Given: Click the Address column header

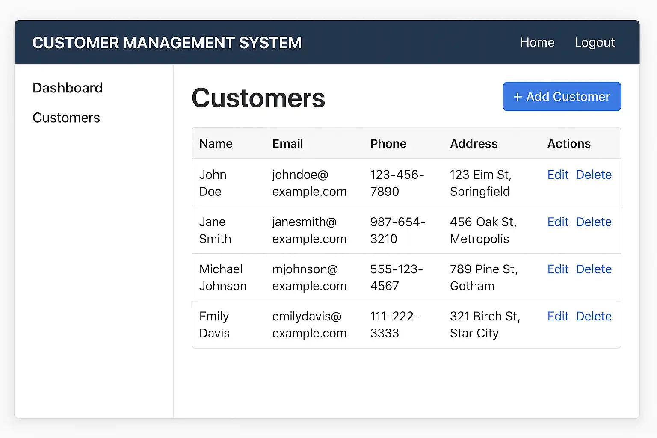Looking at the screenshot, I should click(474, 144).
